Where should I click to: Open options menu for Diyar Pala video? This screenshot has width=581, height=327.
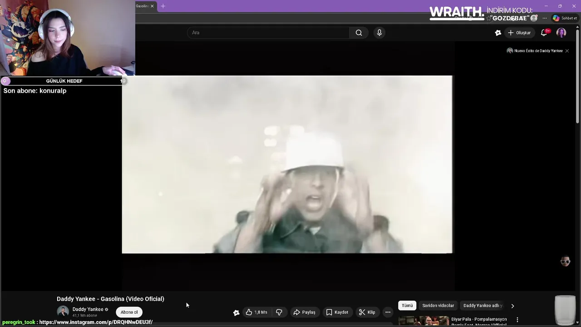517,320
